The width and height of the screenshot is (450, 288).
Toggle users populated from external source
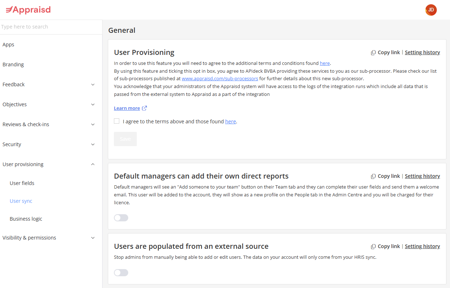click(121, 273)
